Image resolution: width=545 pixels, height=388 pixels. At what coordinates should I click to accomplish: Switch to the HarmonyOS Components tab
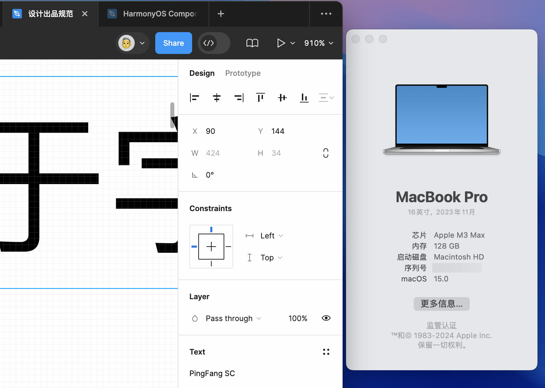click(x=153, y=14)
